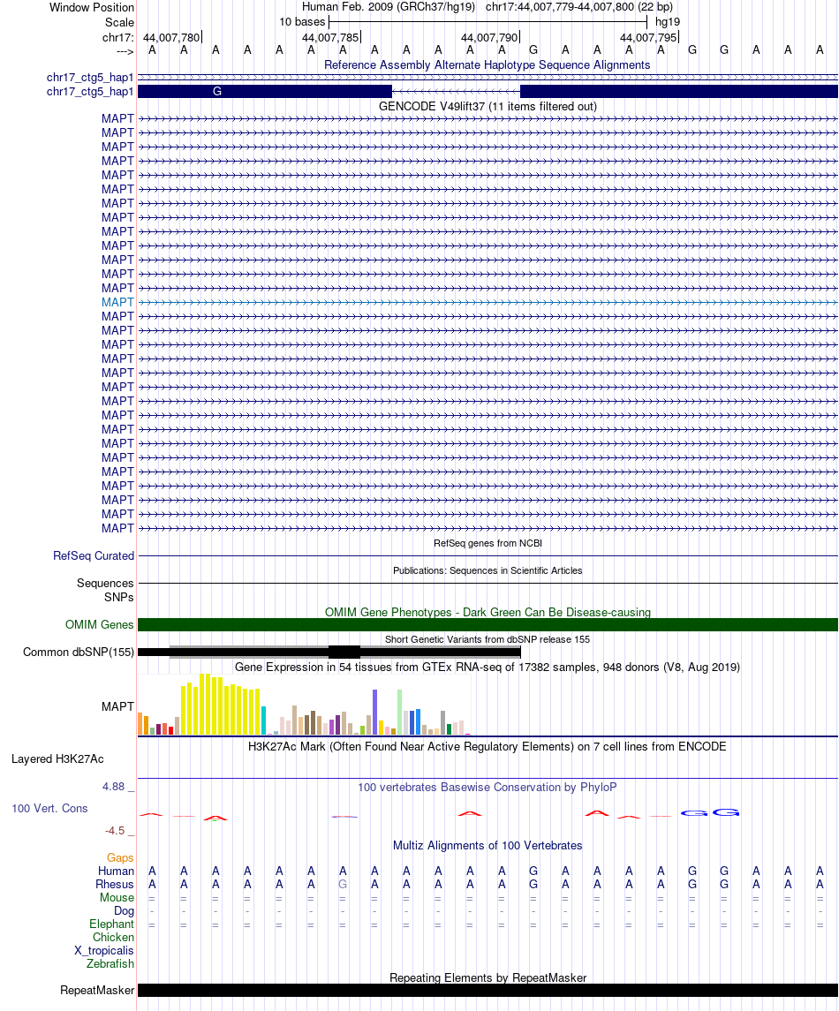Open the RefSeq genes from NCBI title
Viewport: 839px width, 1011px height.
[x=488, y=543]
